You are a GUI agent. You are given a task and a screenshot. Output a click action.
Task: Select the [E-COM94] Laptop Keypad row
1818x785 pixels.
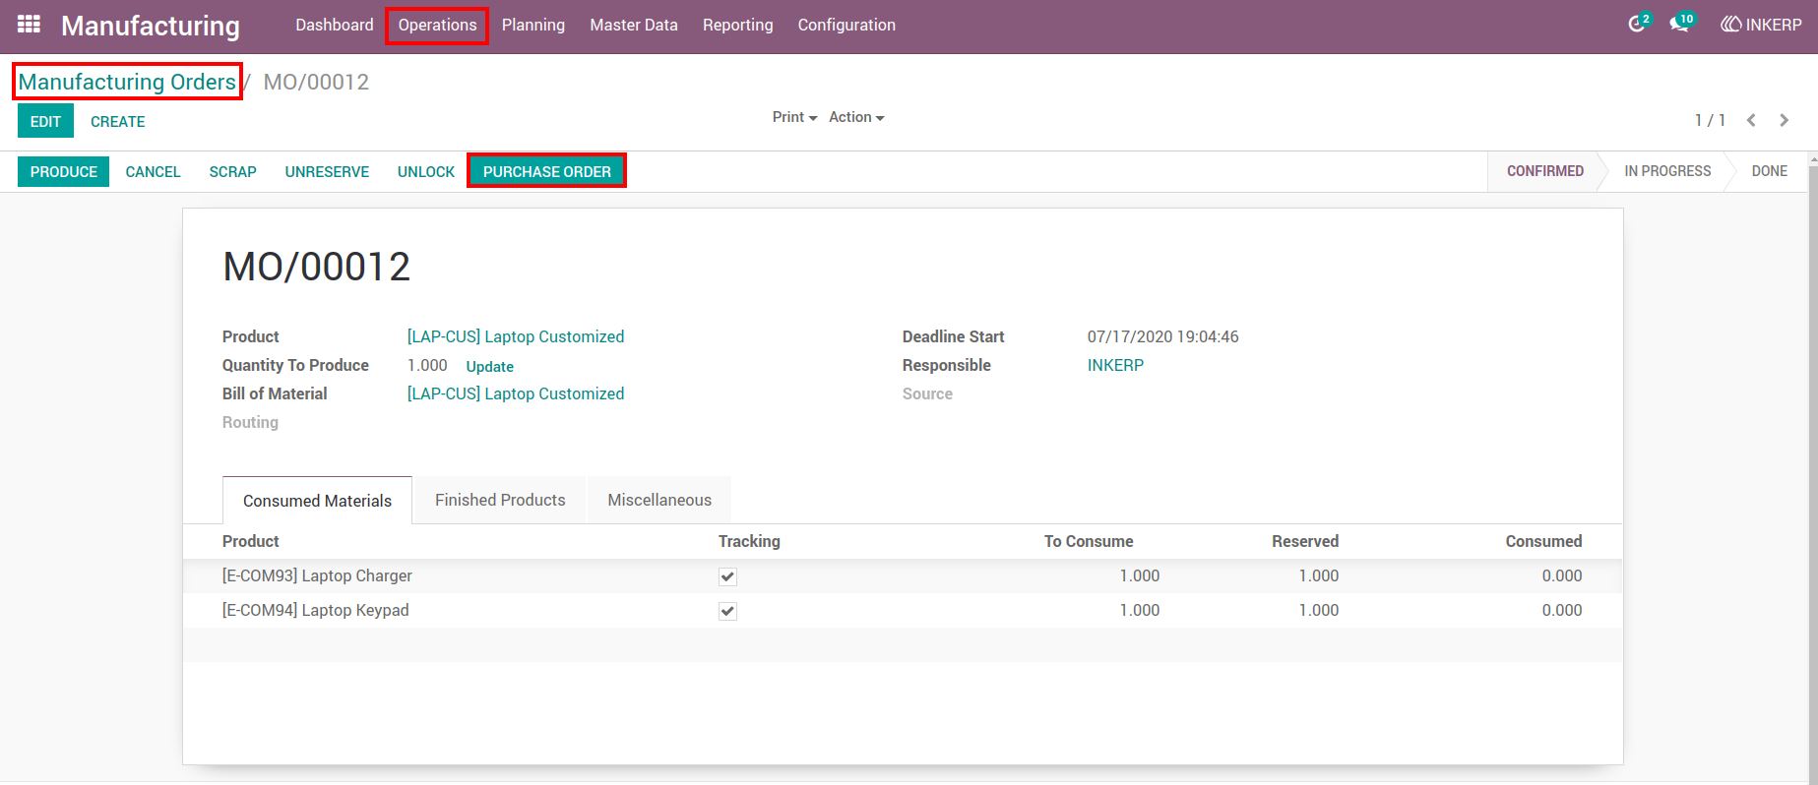[903, 610]
